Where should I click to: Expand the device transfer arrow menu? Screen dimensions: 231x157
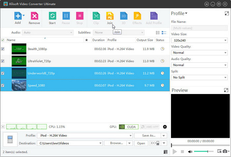tap(164, 143)
